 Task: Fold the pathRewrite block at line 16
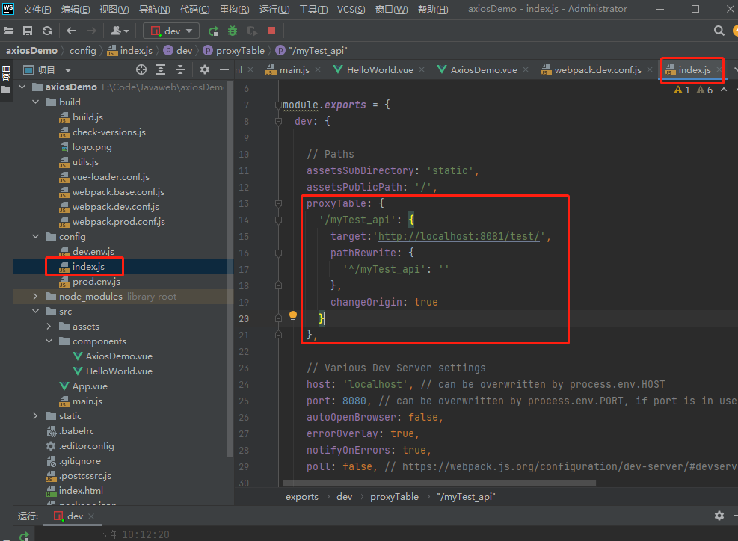click(278, 253)
